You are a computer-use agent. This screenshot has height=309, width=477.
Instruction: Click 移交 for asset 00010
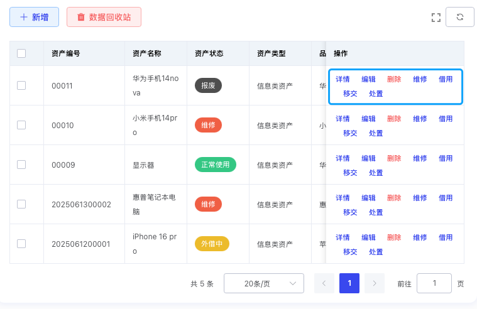tap(350, 133)
